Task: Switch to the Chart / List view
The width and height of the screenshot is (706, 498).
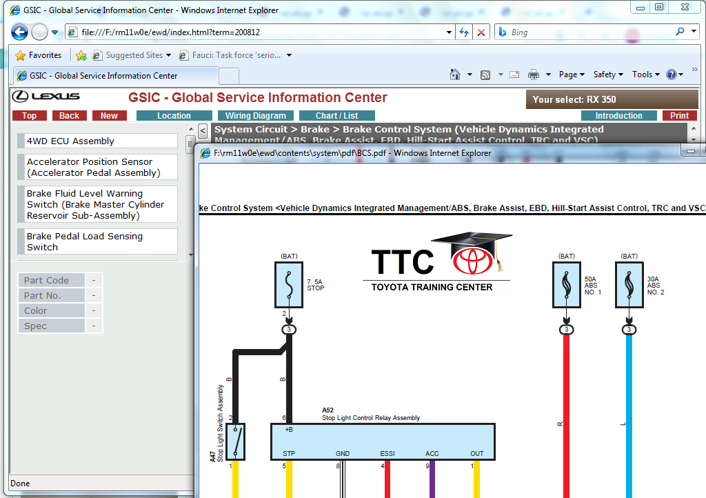Action: [336, 115]
